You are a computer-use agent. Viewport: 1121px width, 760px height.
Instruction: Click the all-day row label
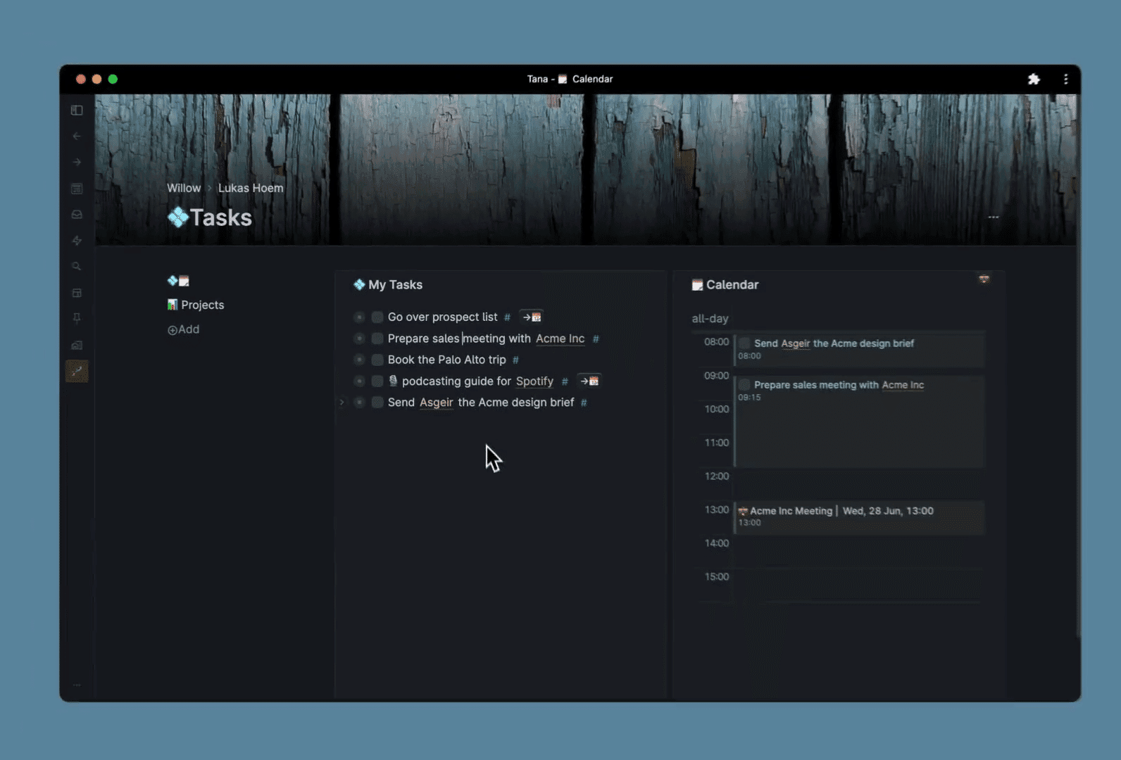click(710, 319)
